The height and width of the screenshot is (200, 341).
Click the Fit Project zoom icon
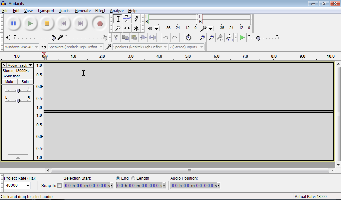click(229, 37)
